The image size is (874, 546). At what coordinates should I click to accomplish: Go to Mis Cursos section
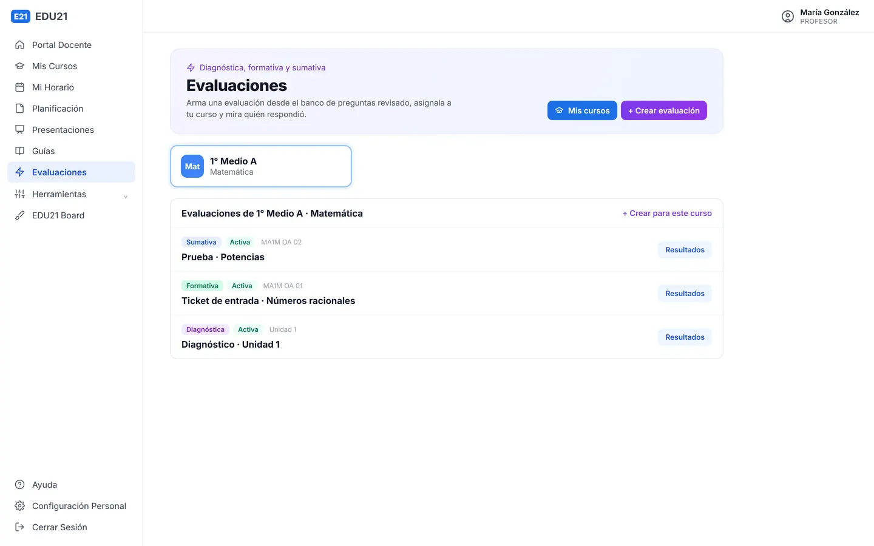(71, 66)
